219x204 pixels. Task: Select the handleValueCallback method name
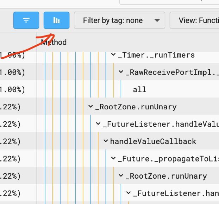coord(153,141)
